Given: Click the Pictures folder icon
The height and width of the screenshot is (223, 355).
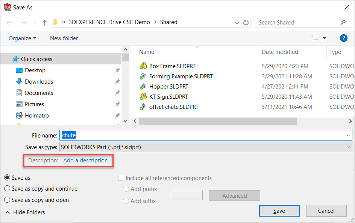Looking at the screenshot, I should pos(19,104).
